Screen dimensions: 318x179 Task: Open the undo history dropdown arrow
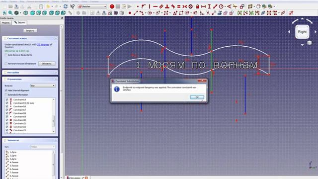(x=52, y=6)
